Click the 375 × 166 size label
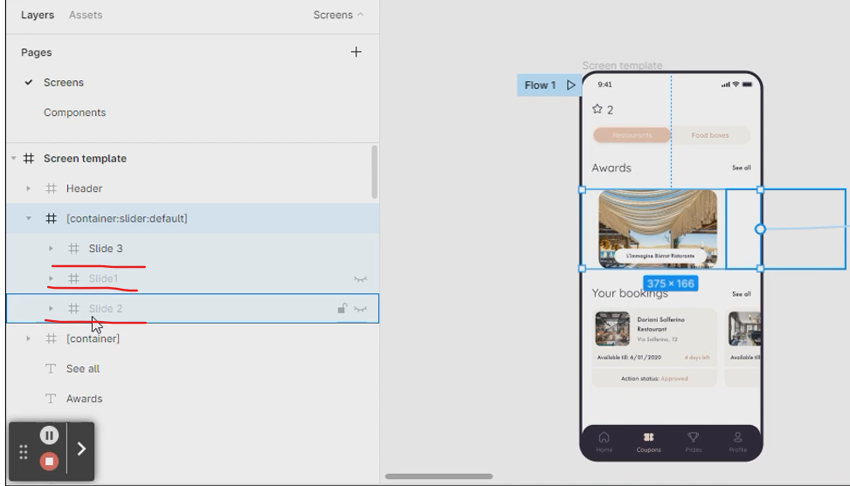The width and height of the screenshot is (850, 486). [671, 284]
